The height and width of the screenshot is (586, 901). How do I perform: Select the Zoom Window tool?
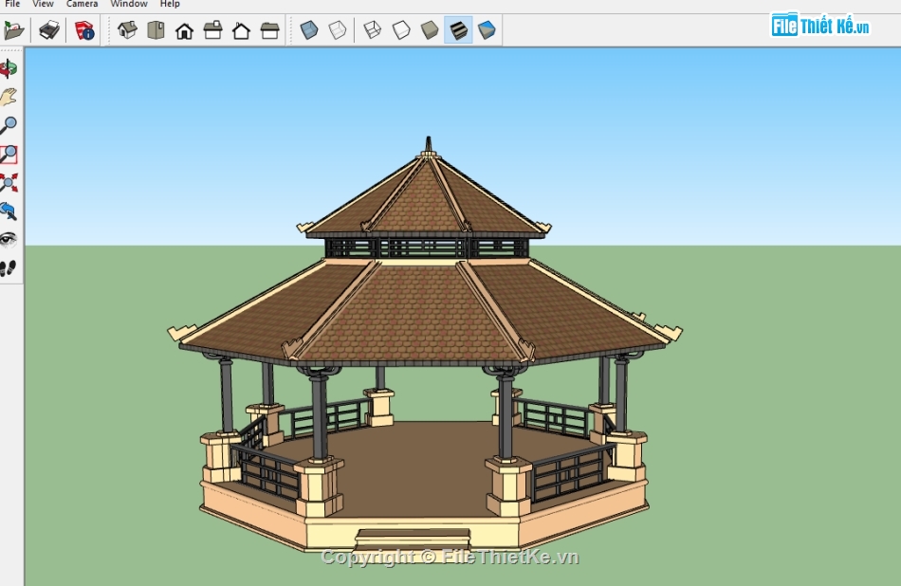(9, 154)
